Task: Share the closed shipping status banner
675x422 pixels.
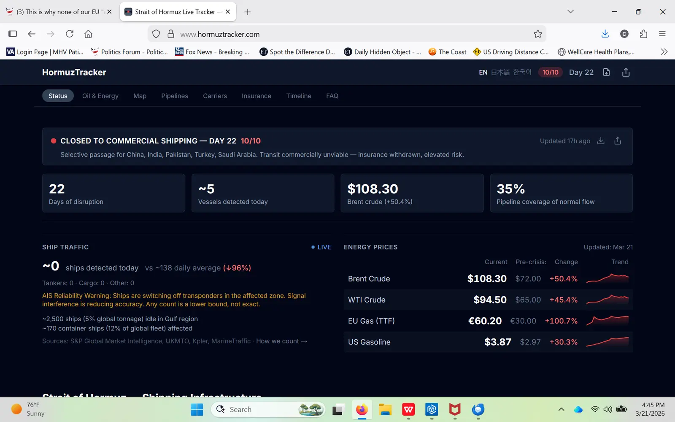Action: 618,141
